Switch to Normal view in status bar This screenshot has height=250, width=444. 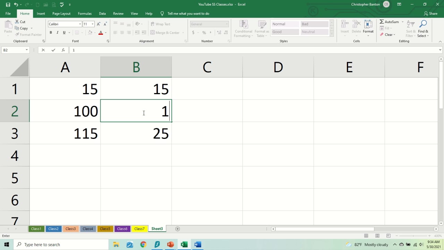tap(366, 236)
